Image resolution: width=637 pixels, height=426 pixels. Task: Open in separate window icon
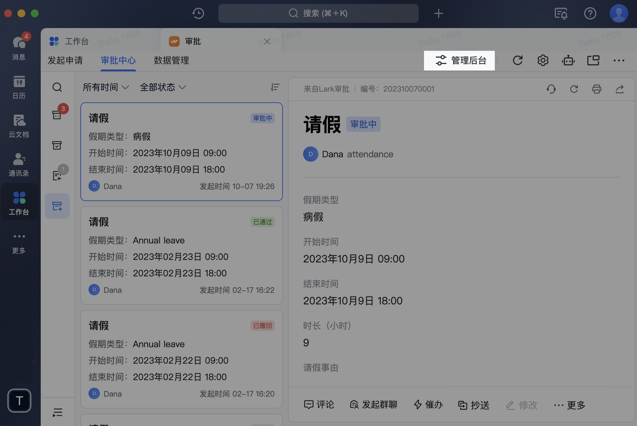(x=593, y=60)
